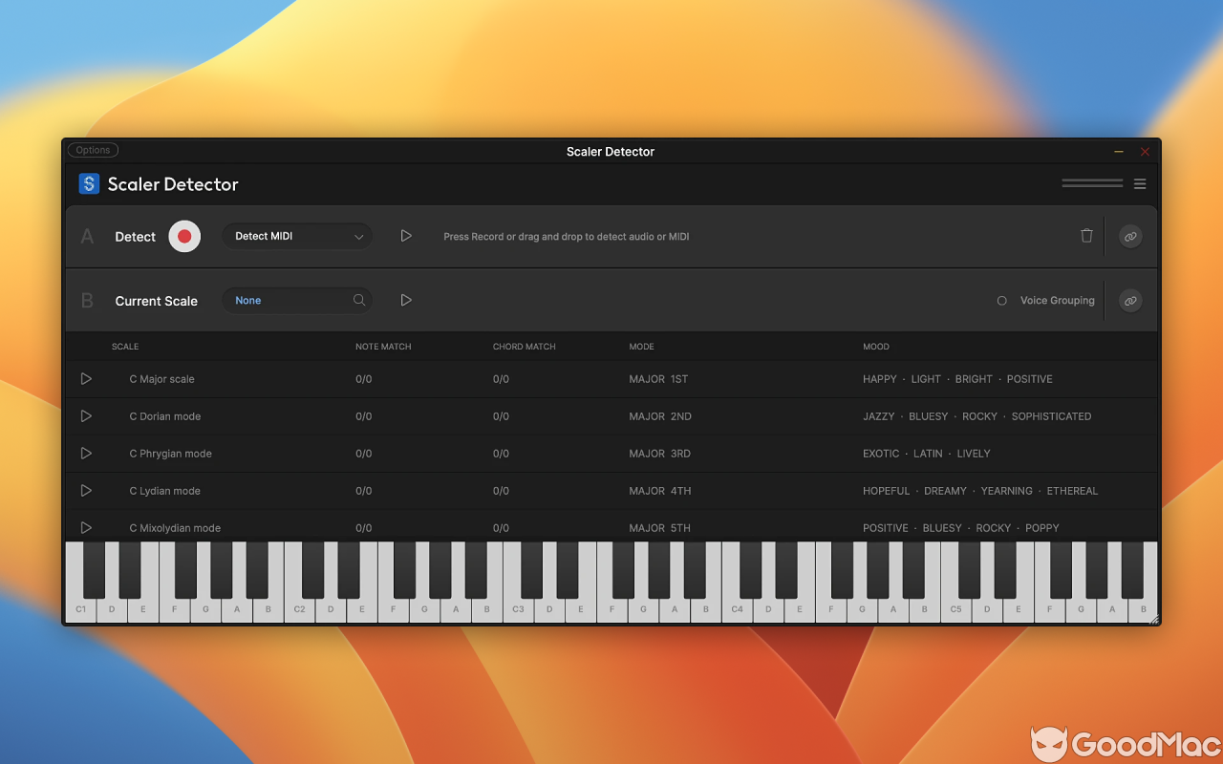Click the Scaler Detector logo icon
Screen dimensions: 1223x764
pos(88,183)
